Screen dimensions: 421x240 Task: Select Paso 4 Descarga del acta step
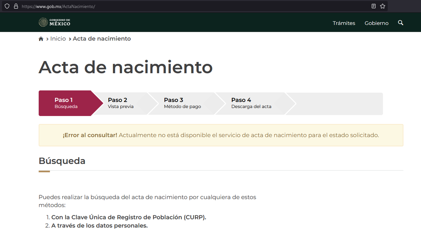(251, 103)
